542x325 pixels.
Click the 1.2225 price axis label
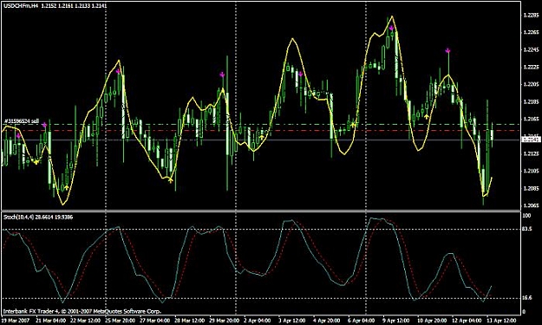point(531,67)
